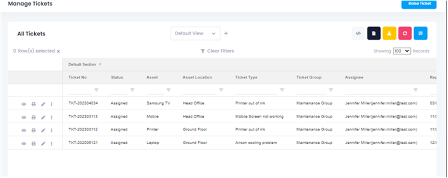Click ticket number TKT-202005121
Image resolution: width=448 pixels, height=178 pixels.
[x=83, y=143]
